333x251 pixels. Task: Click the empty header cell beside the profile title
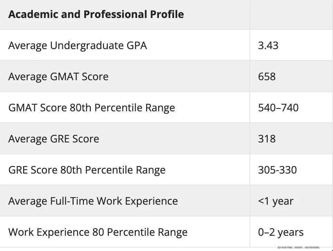point(292,15)
